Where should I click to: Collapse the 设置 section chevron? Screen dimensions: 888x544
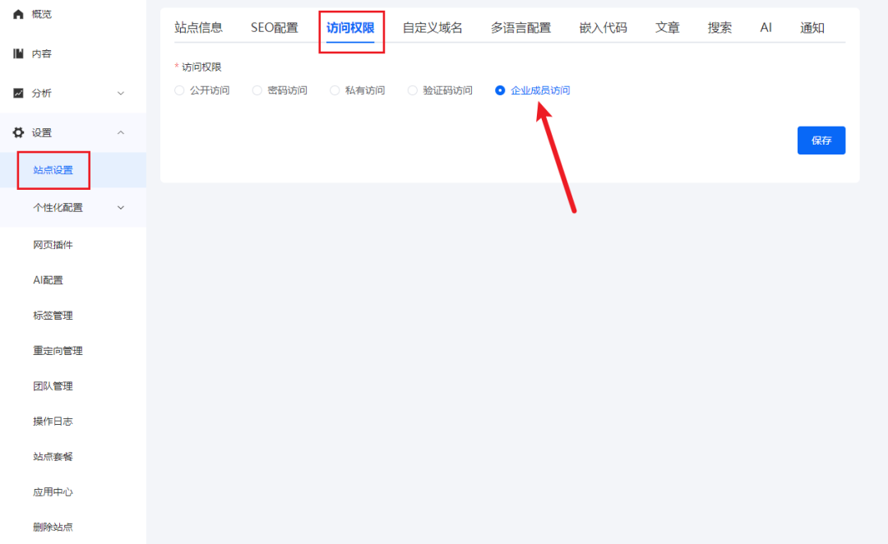click(121, 132)
